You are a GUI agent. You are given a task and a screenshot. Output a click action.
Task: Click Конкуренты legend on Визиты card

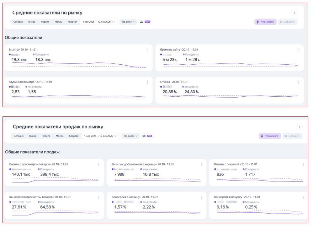(x=42, y=55)
